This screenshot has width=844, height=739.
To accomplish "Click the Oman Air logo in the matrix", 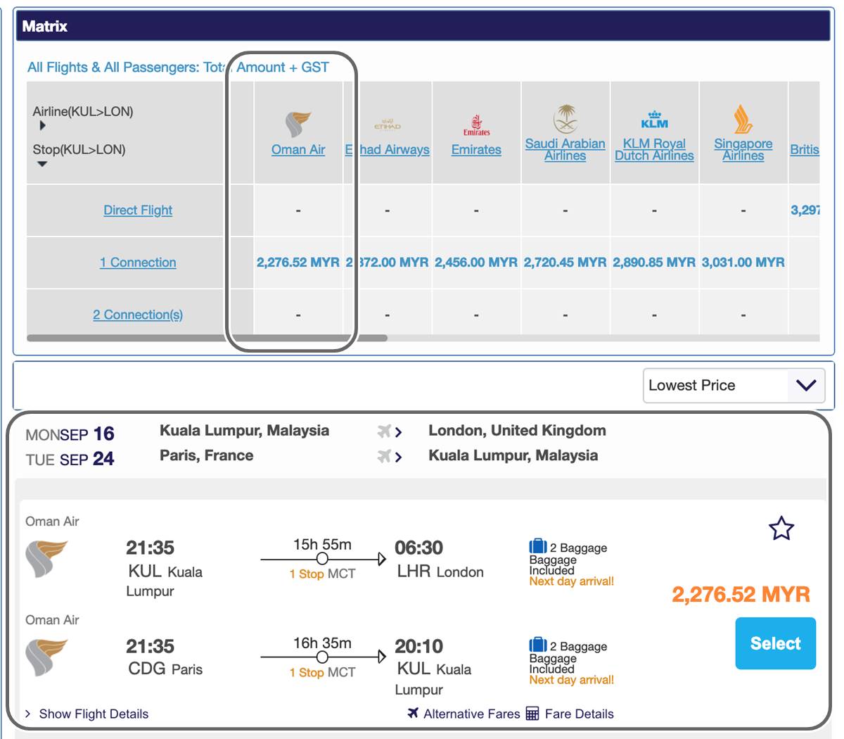I will (298, 125).
